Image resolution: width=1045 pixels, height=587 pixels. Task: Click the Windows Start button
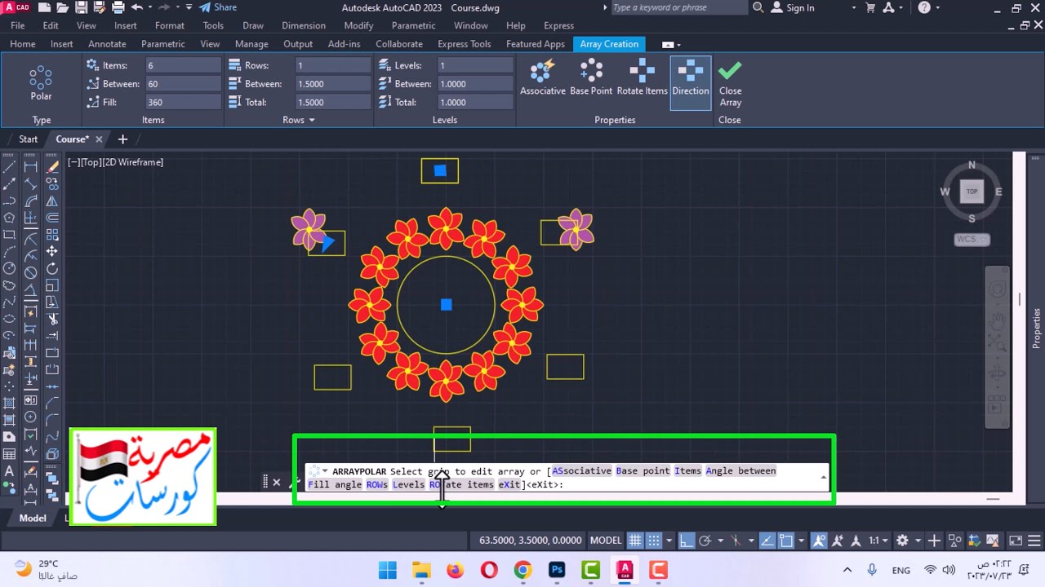387,570
